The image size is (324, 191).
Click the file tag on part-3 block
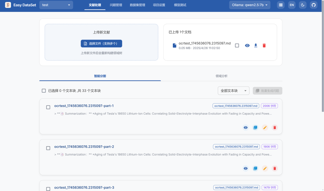click(237, 187)
